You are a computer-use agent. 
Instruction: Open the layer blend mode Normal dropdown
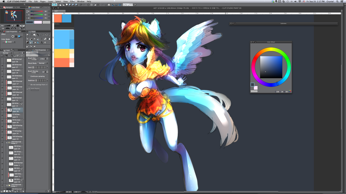(7, 53)
